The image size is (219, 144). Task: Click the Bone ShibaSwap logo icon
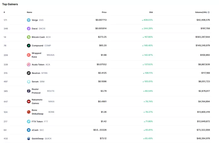pos(29,112)
